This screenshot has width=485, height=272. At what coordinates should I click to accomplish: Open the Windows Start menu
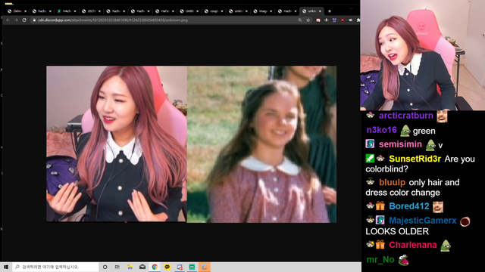point(6,267)
